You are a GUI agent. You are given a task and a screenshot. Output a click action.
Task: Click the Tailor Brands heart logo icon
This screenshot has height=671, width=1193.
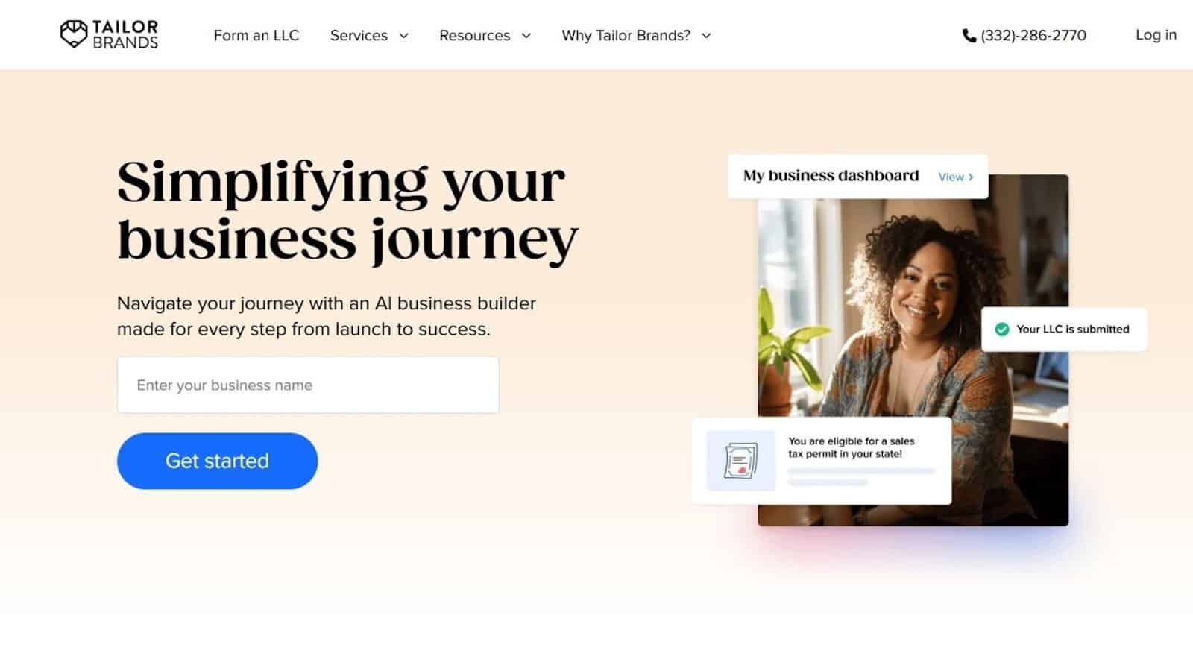(x=74, y=34)
